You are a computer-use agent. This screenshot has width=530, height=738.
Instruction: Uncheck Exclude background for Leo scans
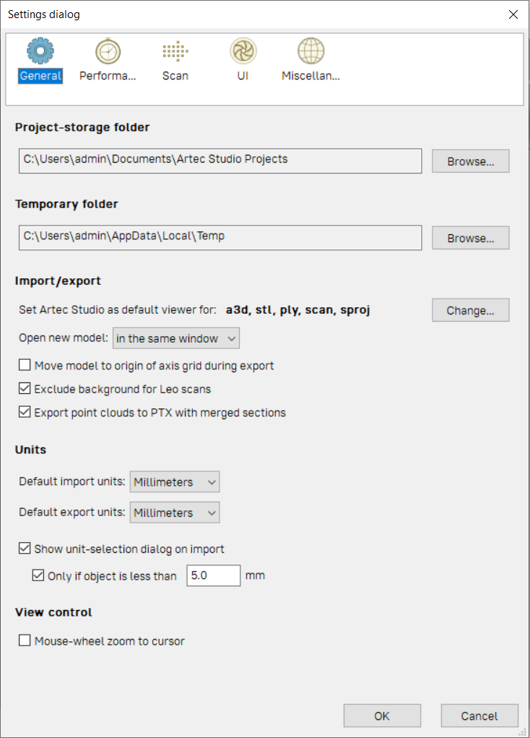25,390
